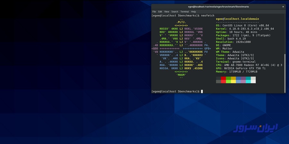289x144 pixels.
Task: Click the bright red block in palette bottom row
Action: [223, 82]
